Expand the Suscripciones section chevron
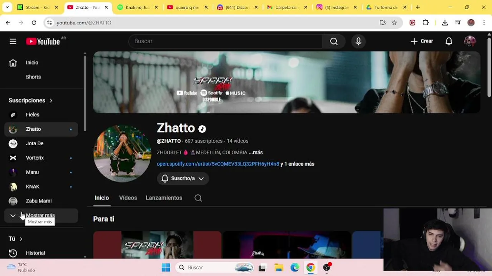Viewport: 492px width, 276px height. [x=51, y=100]
